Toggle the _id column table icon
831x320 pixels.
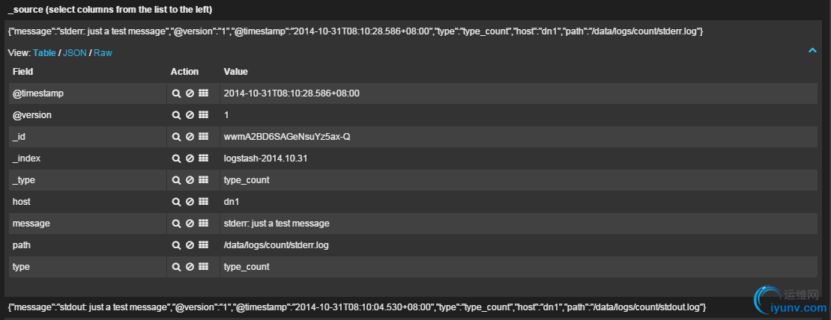point(203,137)
